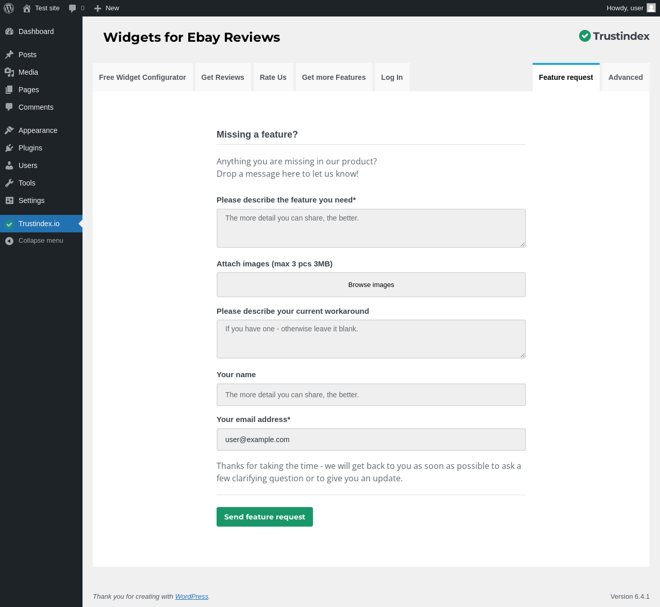The height and width of the screenshot is (607, 660).
Task: Click the Browse images button
Action: point(371,285)
